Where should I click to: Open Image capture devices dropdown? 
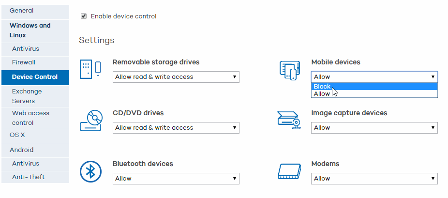click(x=374, y=127)
